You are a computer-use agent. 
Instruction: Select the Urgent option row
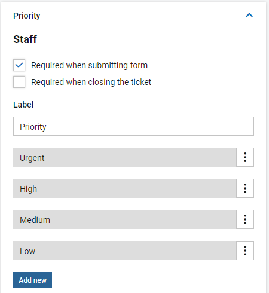point(125,157)
